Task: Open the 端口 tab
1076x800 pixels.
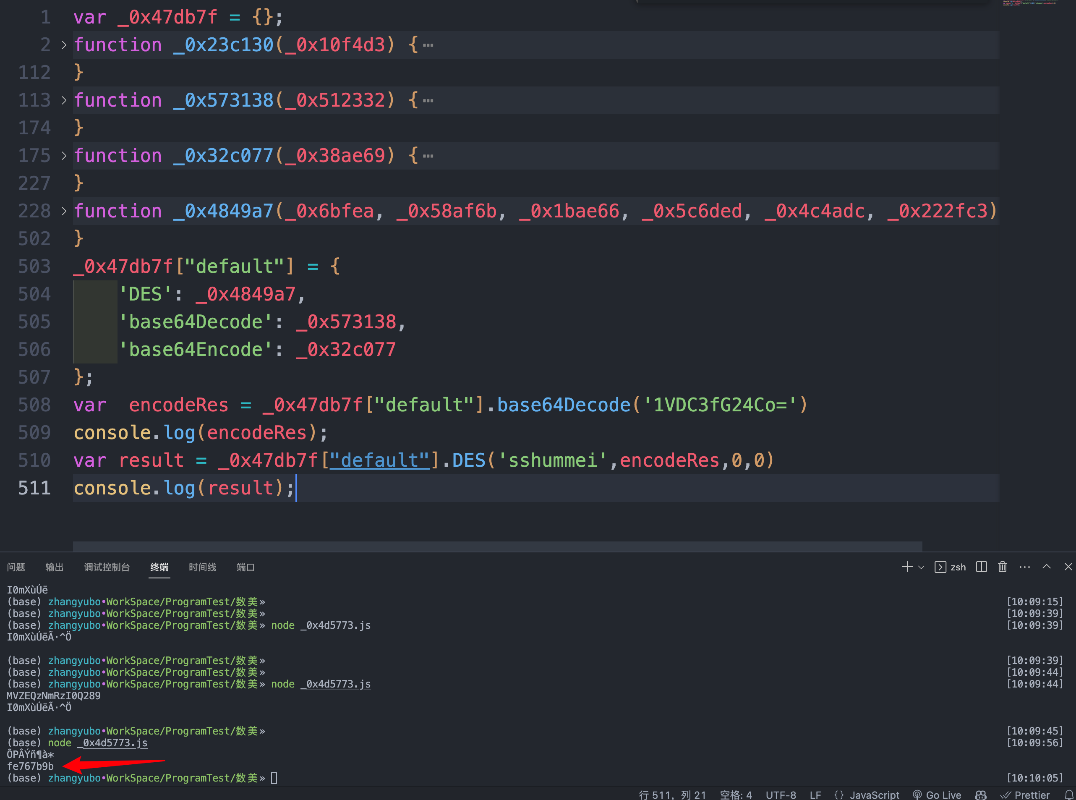Action: point(245,567)
